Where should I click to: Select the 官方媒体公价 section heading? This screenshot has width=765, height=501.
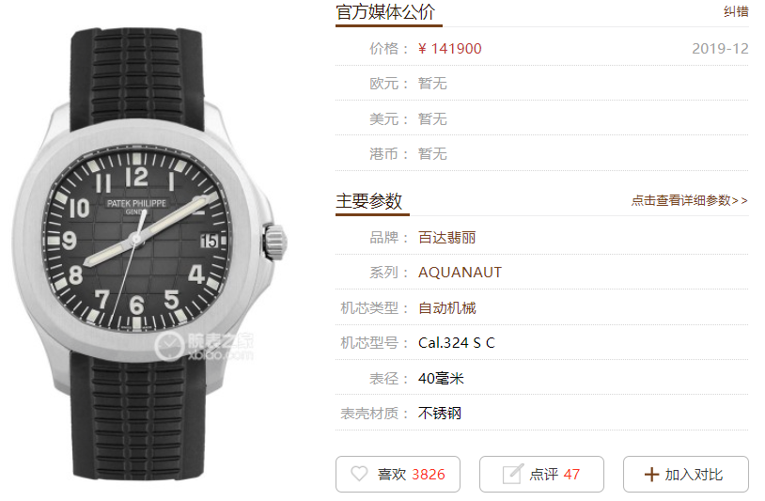tap(385, 12)
